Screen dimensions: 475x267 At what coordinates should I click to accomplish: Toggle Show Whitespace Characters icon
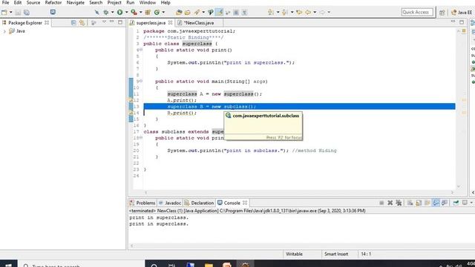(x=244, y=13)
